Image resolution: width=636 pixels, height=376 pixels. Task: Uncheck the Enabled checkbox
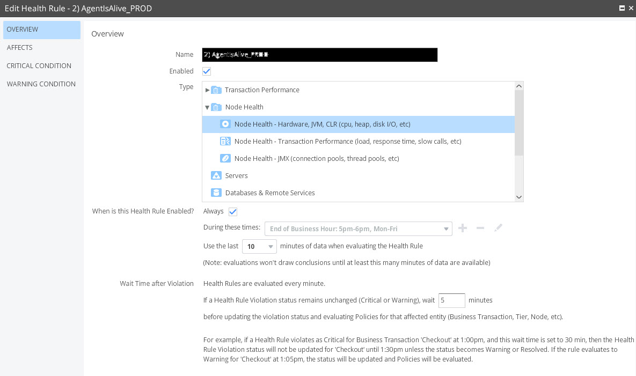[x=207, y=71]
